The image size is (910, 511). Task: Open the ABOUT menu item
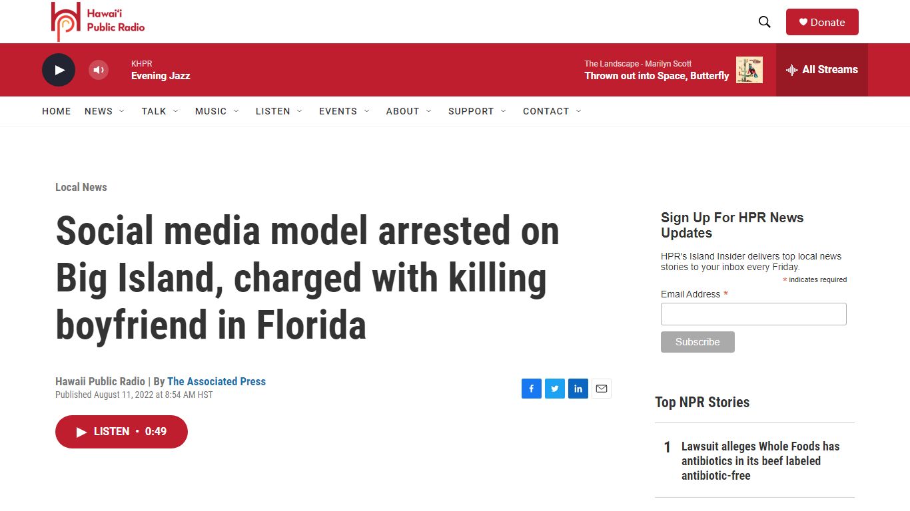(403, 111)
